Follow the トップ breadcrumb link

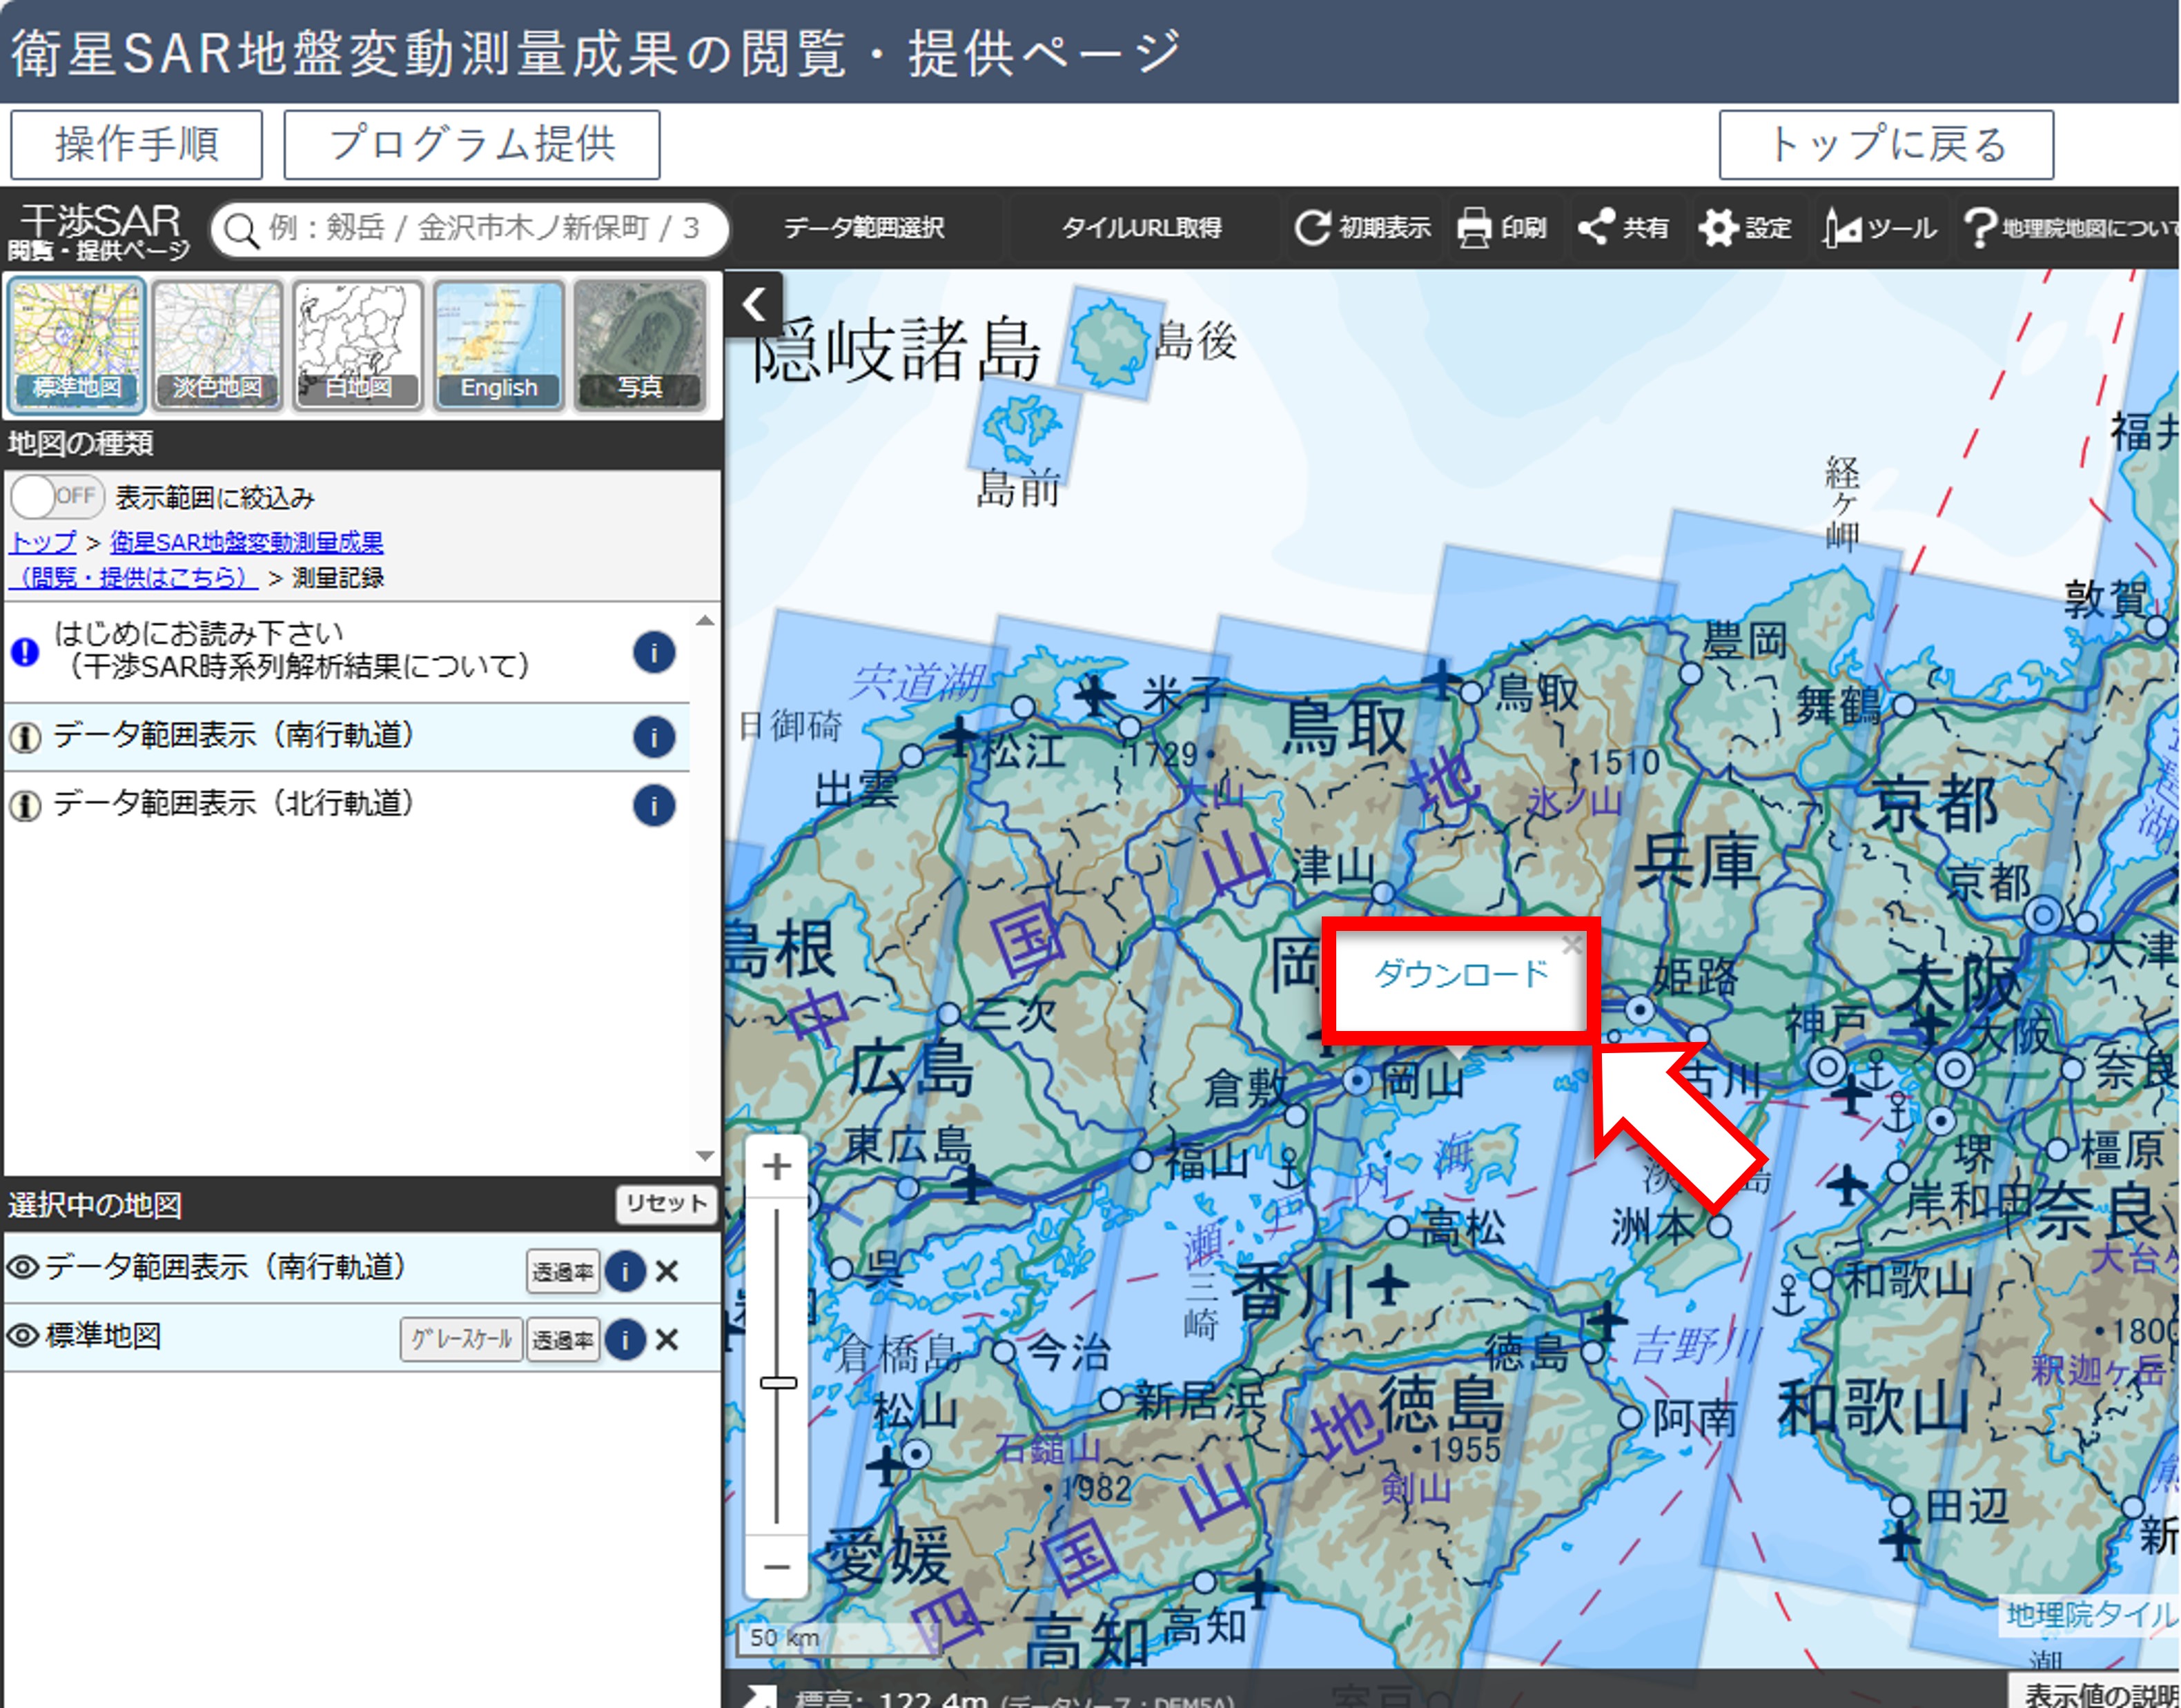(43, 543)
